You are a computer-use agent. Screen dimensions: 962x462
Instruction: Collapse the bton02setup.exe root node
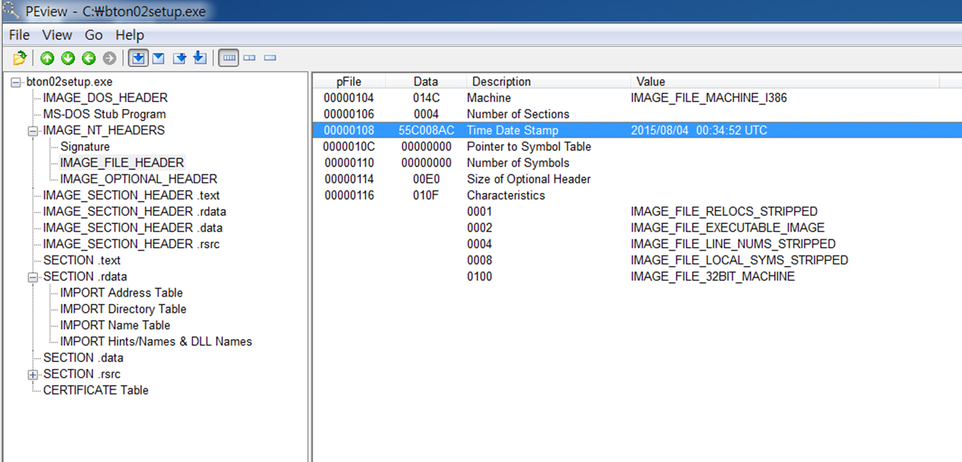pyautogui.click(x=15, y=82)
